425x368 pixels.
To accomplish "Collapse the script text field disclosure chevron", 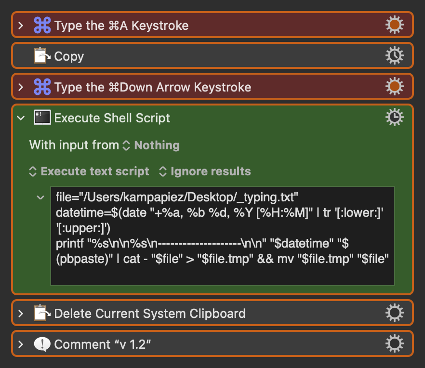I will click(40, 197).
